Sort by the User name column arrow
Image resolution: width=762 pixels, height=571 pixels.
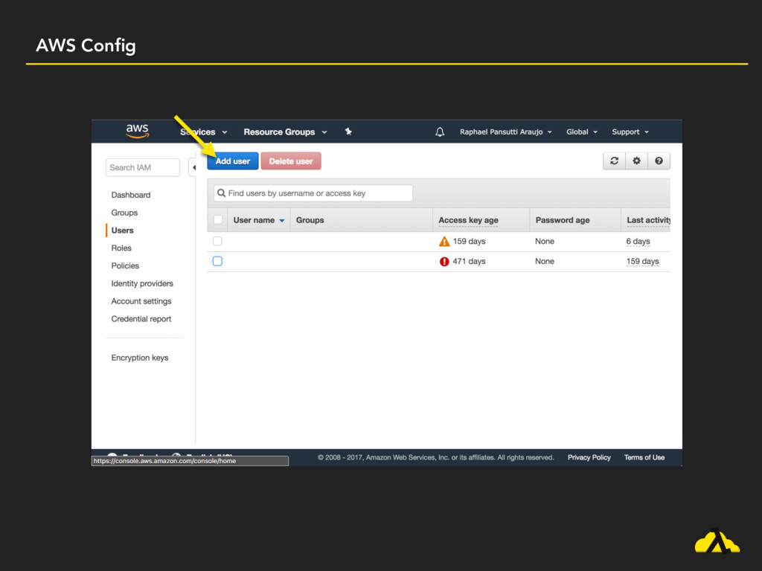pos(282,220)
